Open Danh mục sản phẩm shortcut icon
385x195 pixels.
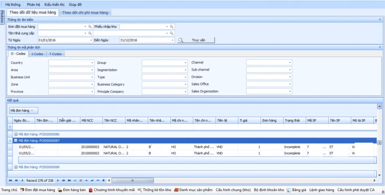[x=176, y=190]
